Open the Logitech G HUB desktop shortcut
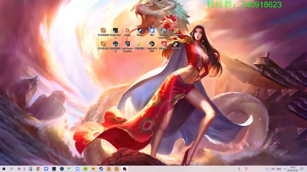Screen dimensions: 307x172 click(x=152, y=46)
